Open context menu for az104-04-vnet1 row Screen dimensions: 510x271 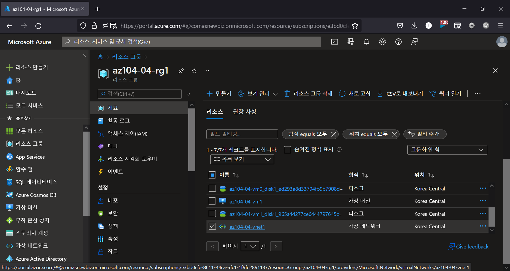483,226
